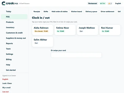This screenshot has height=93, width=124.
Task: Open the Kitchen board tab
Action: (76, 12)
